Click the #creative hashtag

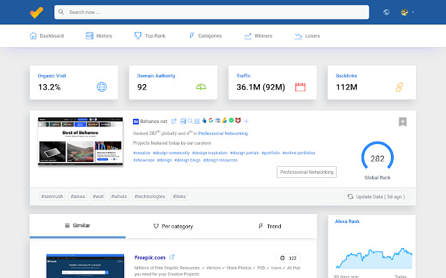point(141,153)
